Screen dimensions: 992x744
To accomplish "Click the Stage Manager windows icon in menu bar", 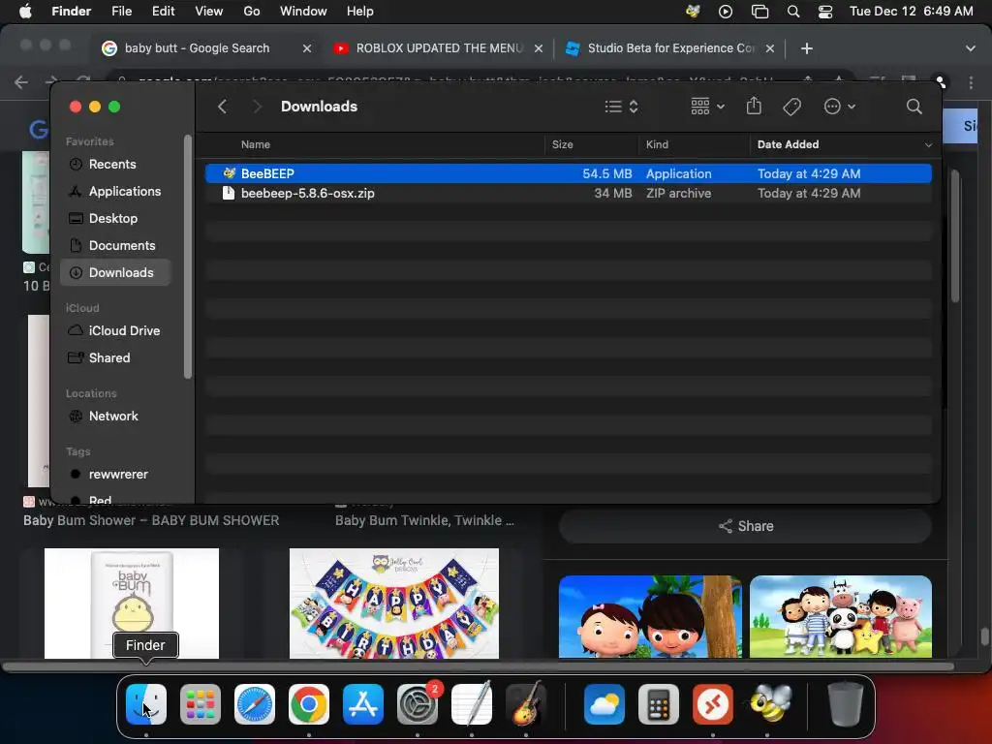I will point(759,12).
